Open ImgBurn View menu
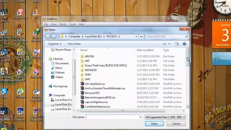The height and width of the screenshot is (130, 231). pos(54,24)
